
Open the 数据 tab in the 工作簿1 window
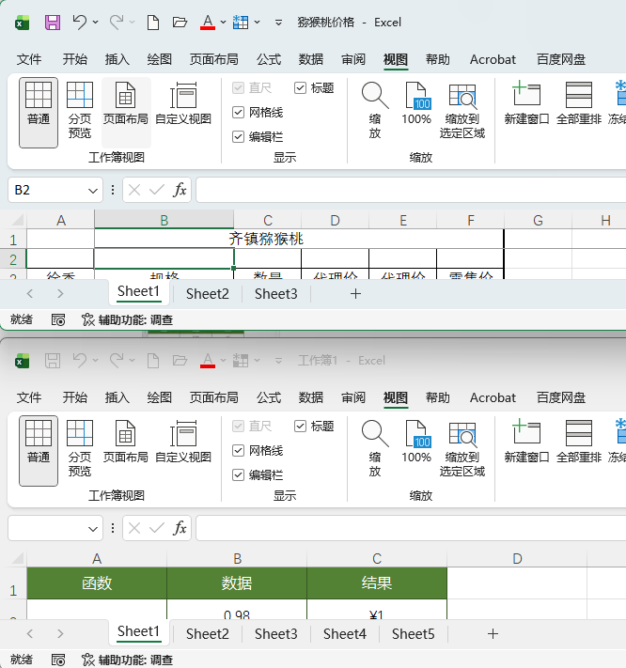(x=311, y=397)
